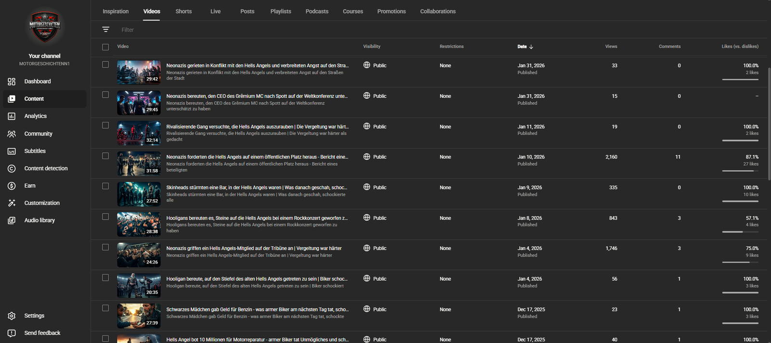Select the 'Neonazis griffen' video checkbox
771x343 pixels.
coord(106,247)
